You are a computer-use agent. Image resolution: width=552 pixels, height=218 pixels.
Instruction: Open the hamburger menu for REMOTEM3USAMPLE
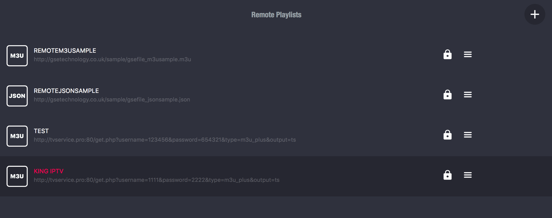point(467,54)
